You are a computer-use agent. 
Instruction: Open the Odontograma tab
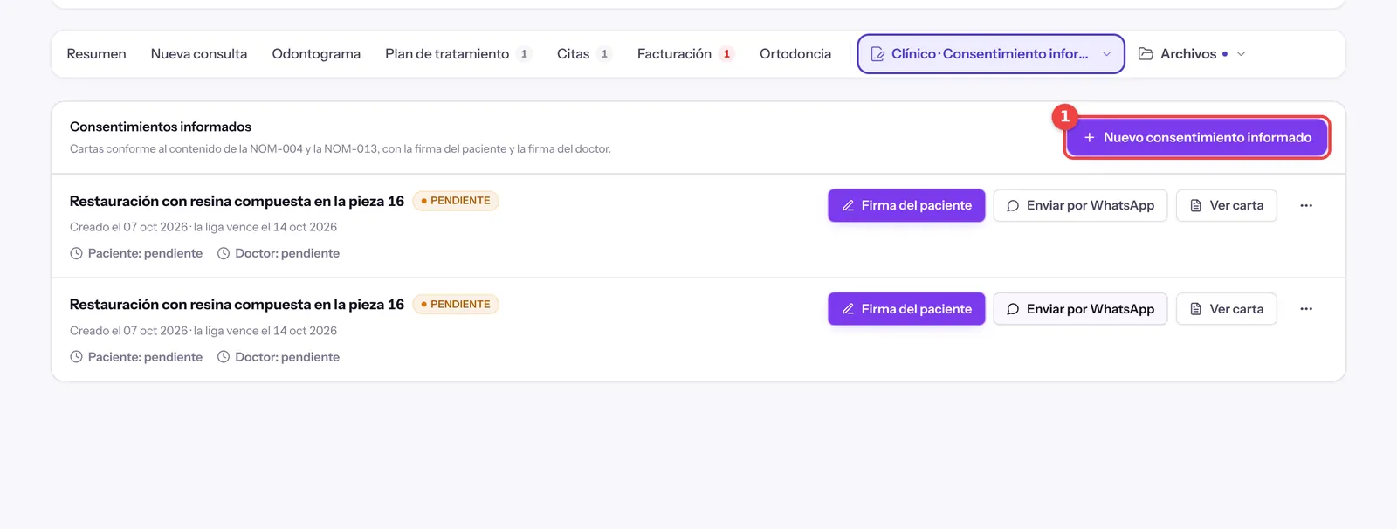pos(316,54)
